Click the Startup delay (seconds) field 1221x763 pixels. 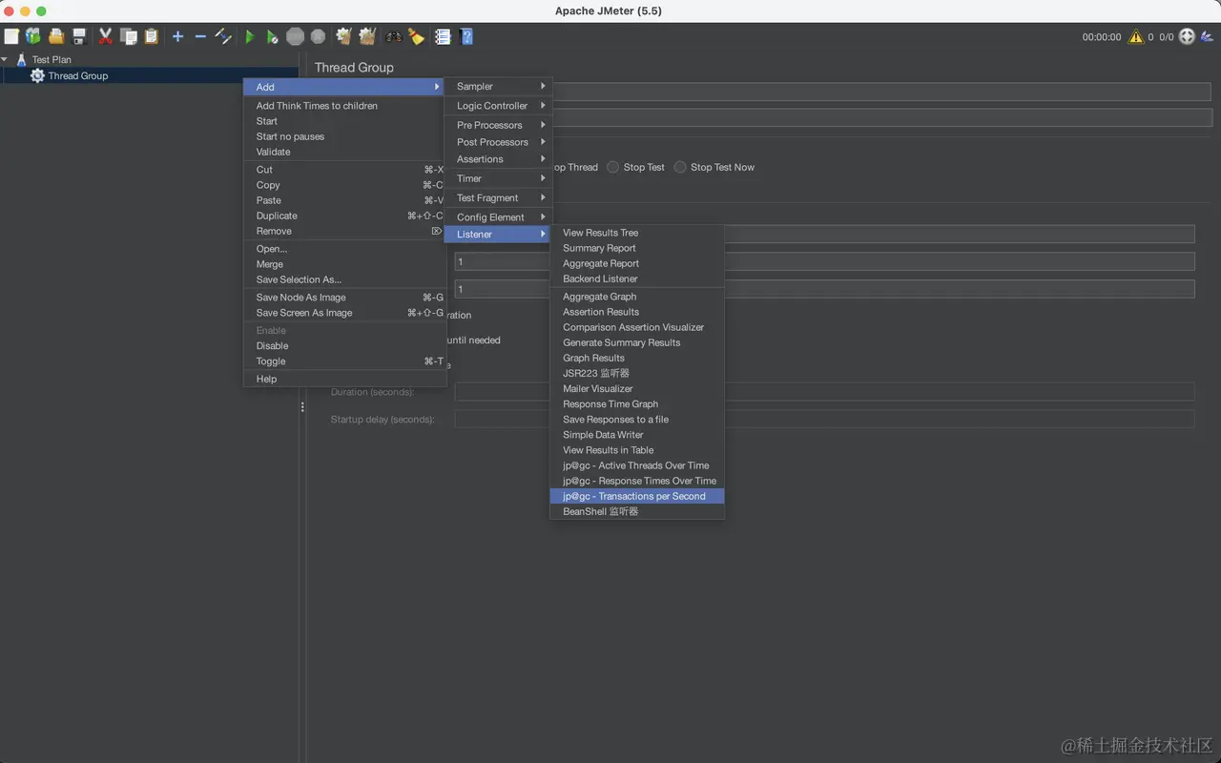[824, 420]
